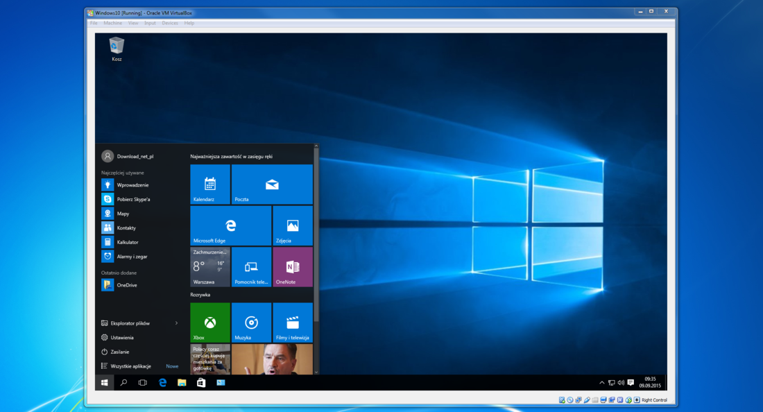Open the VirtualBox File menu
763x412 pixels.
tap(94, 23)
